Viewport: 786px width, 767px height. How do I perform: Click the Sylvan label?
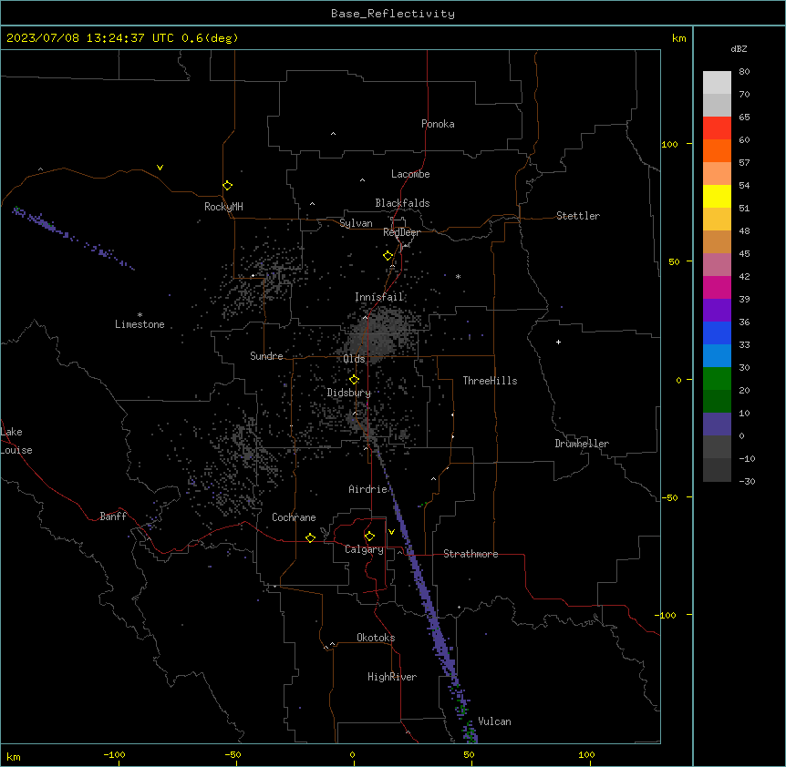(356, 223)
